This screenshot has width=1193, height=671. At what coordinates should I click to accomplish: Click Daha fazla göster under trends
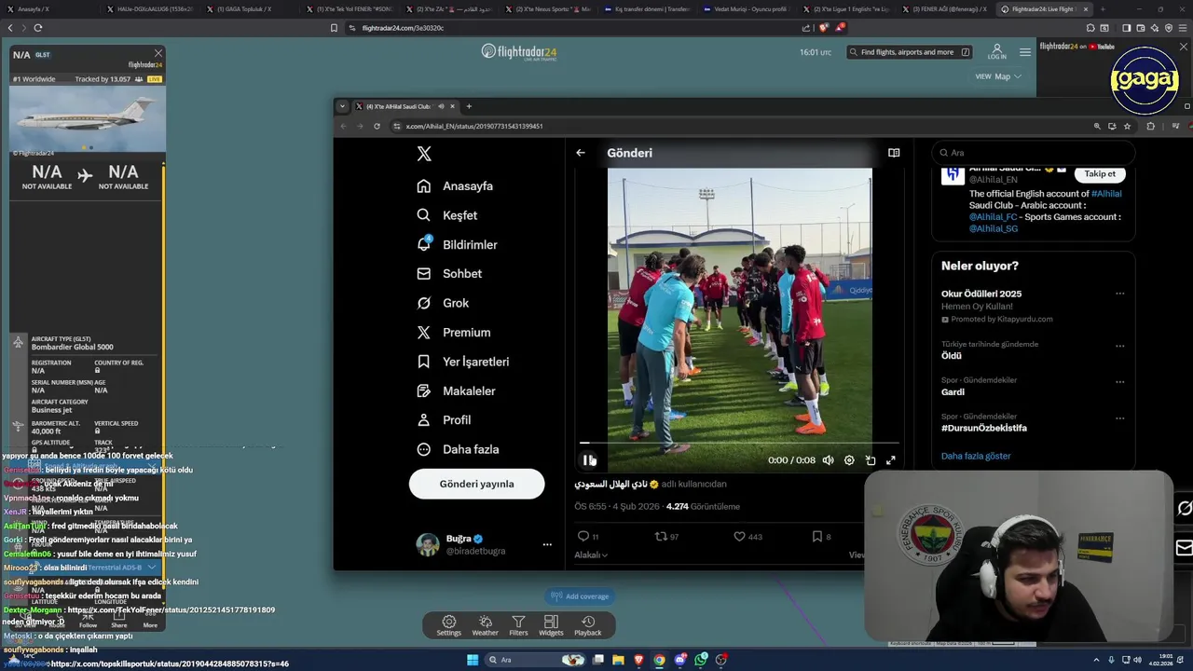point(976,456)
